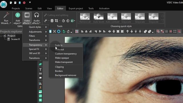Select the Crop tool icon
The image size is (183, 103).
point(56,21)
